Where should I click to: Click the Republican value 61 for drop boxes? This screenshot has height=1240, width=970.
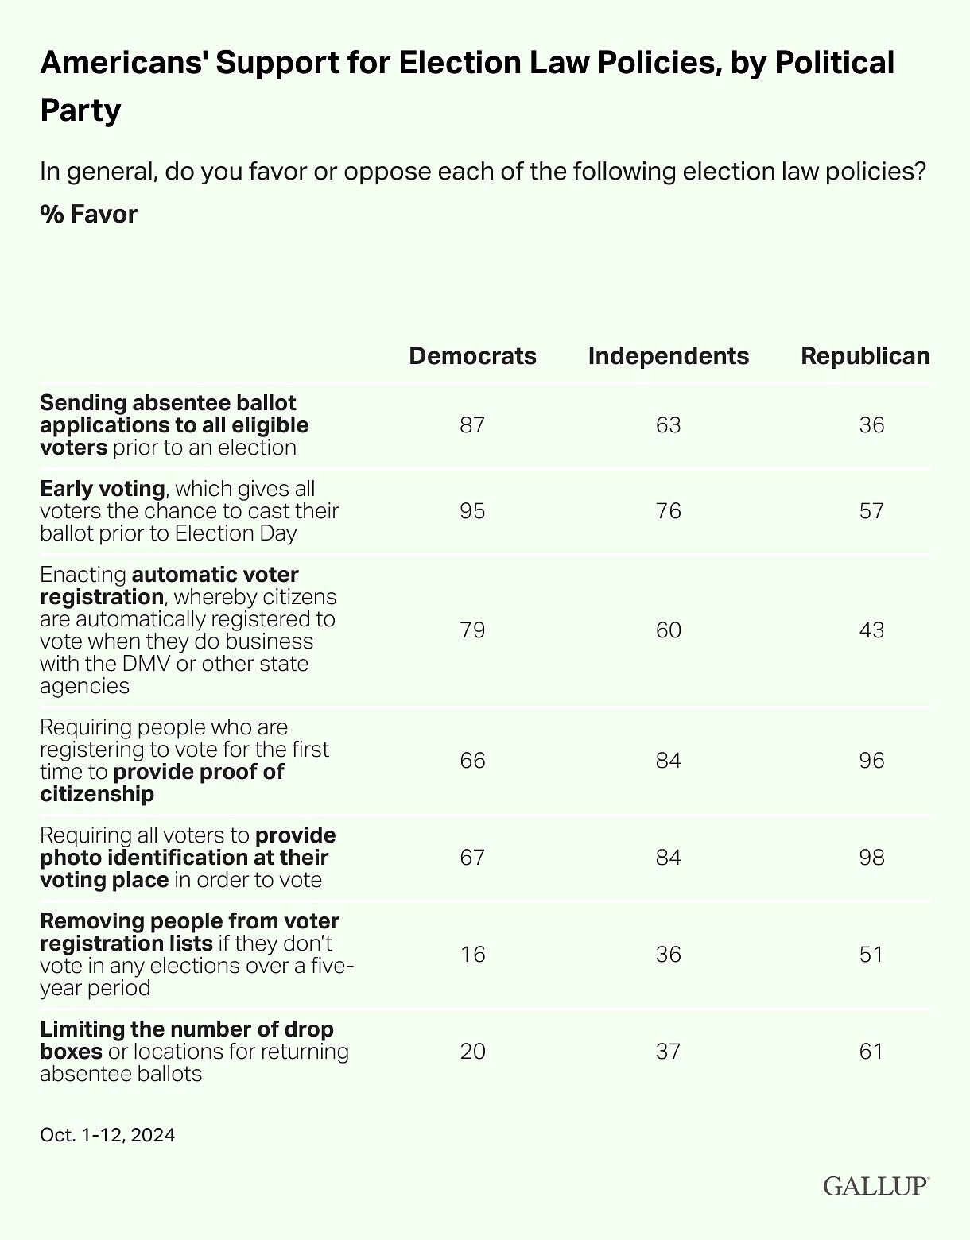871,1052
